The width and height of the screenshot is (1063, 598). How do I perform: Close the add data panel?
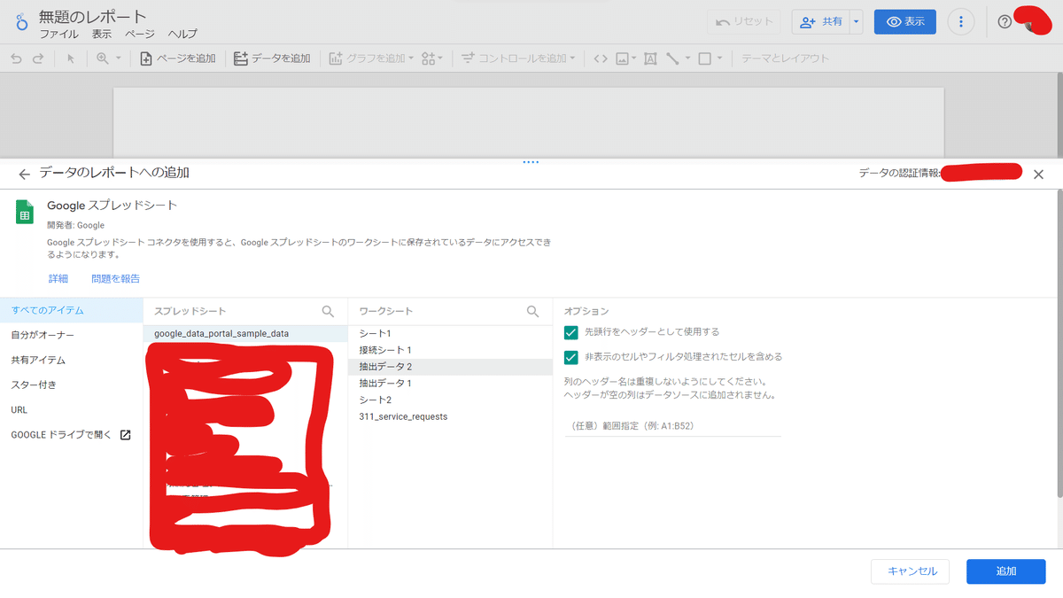[1039, 175]
